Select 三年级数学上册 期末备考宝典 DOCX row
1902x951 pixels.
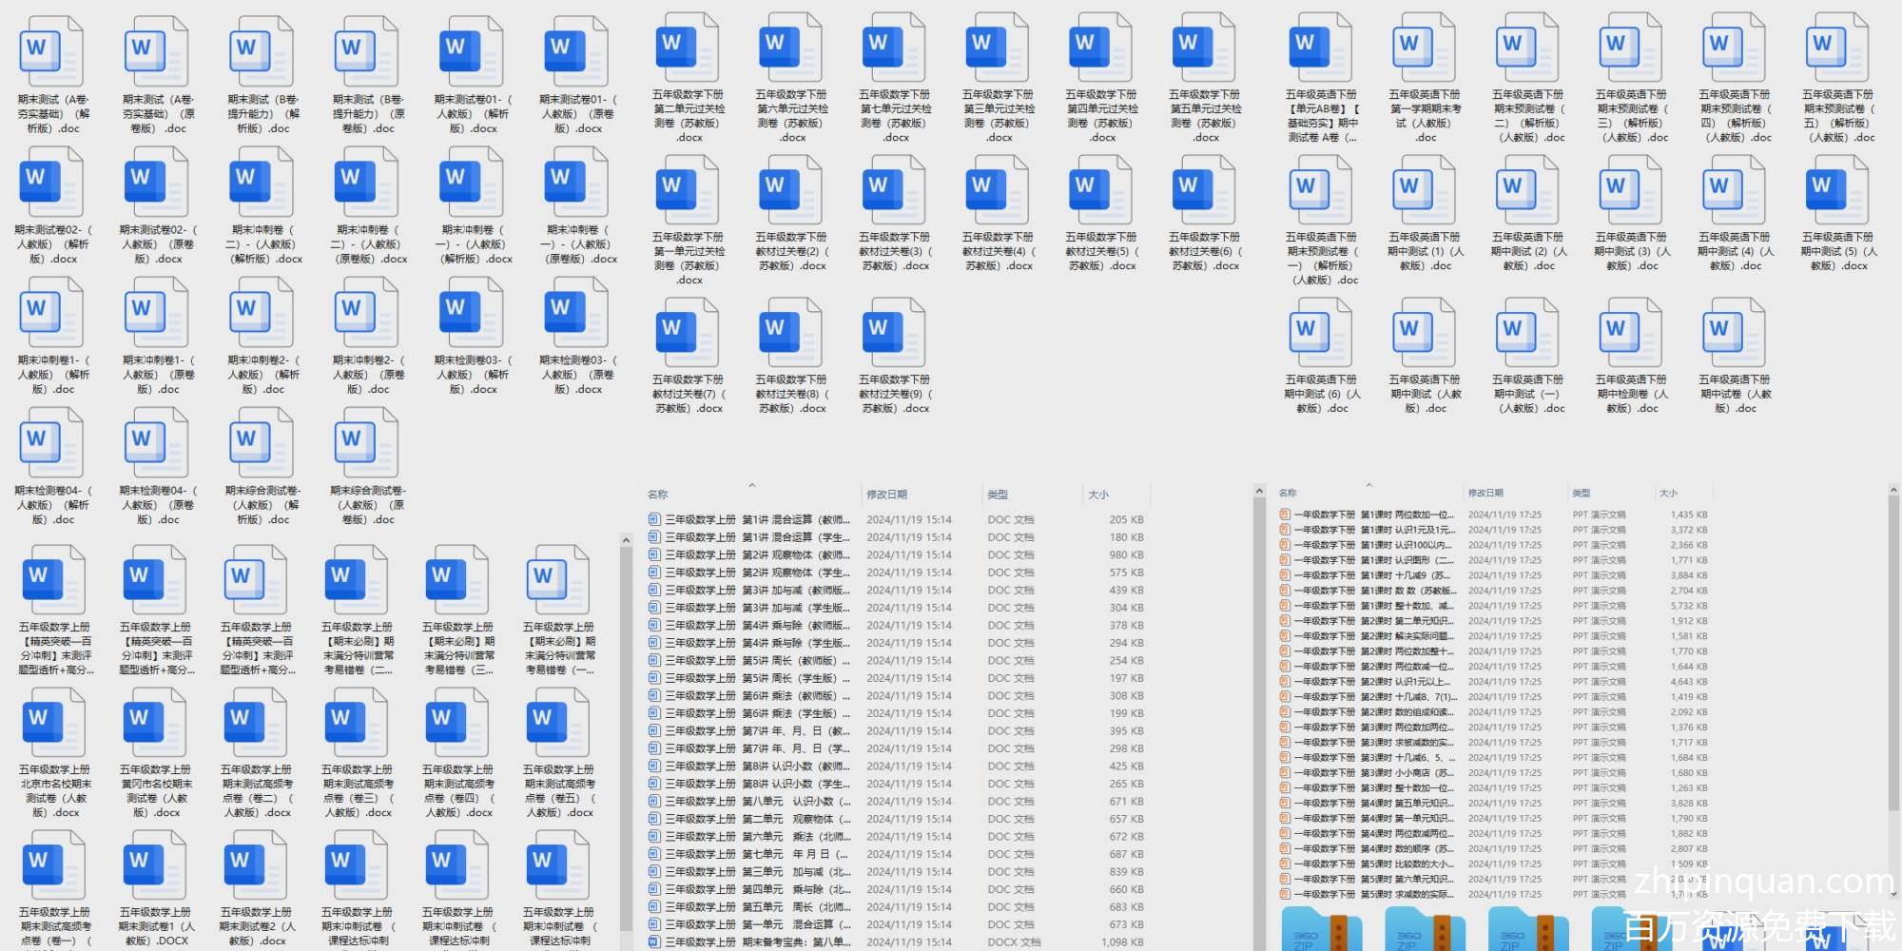coord(749,942)
